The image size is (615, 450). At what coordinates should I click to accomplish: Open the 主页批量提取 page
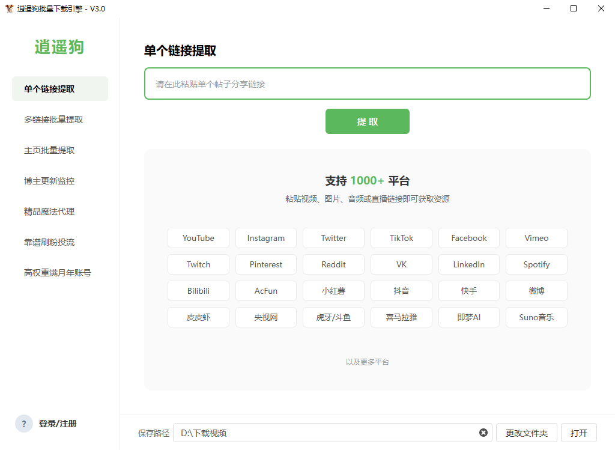coord(51,150)
